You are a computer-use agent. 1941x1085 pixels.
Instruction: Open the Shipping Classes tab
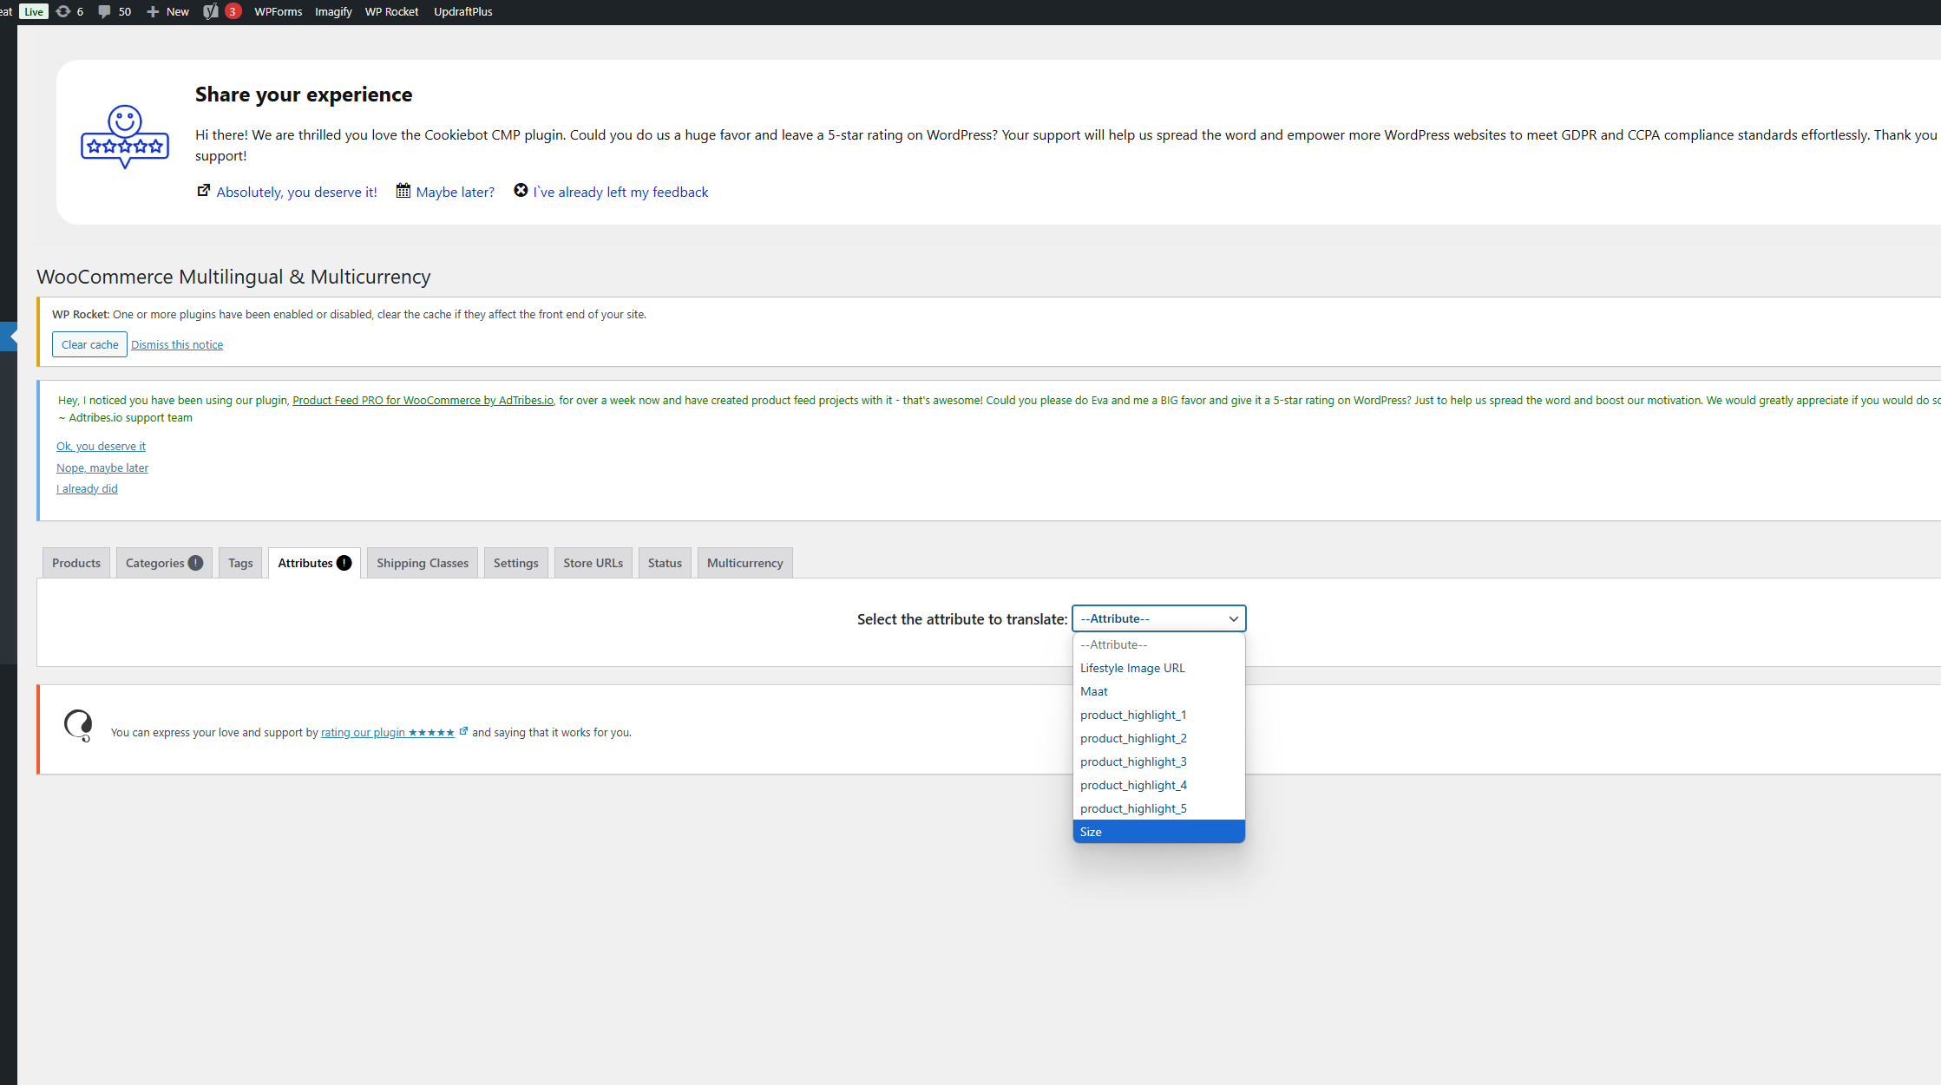pos(423,563)
